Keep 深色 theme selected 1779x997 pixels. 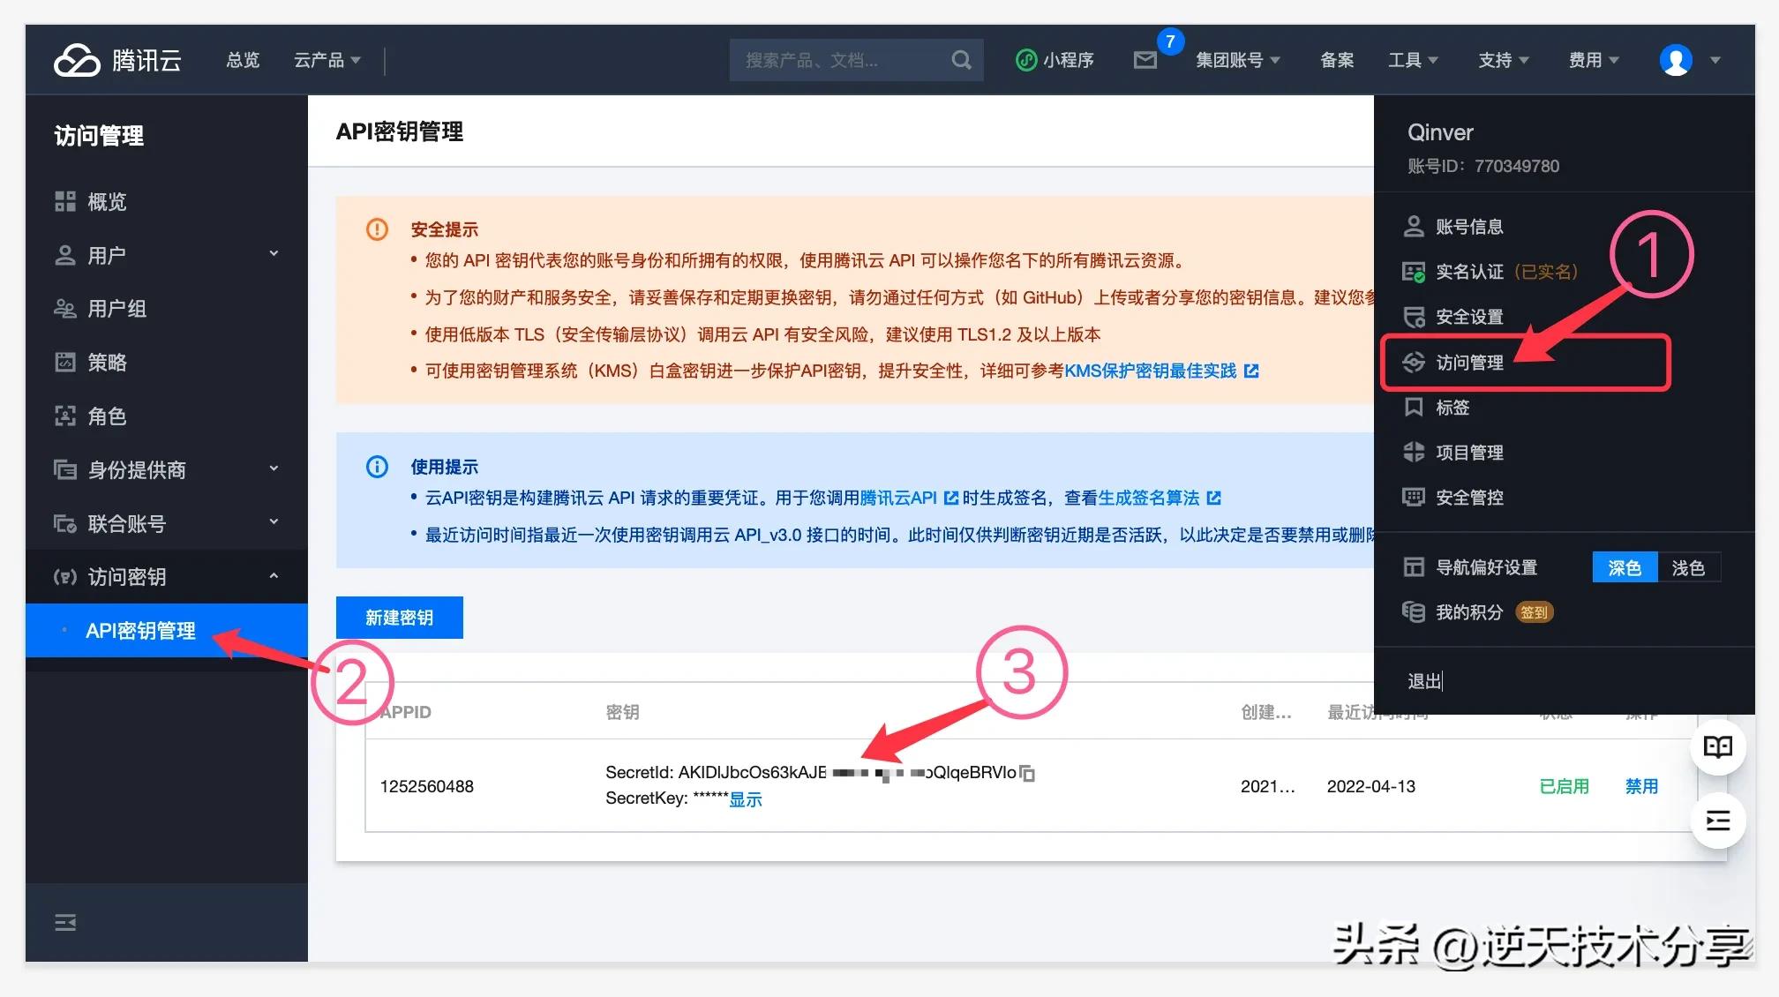click(1625, 567)
